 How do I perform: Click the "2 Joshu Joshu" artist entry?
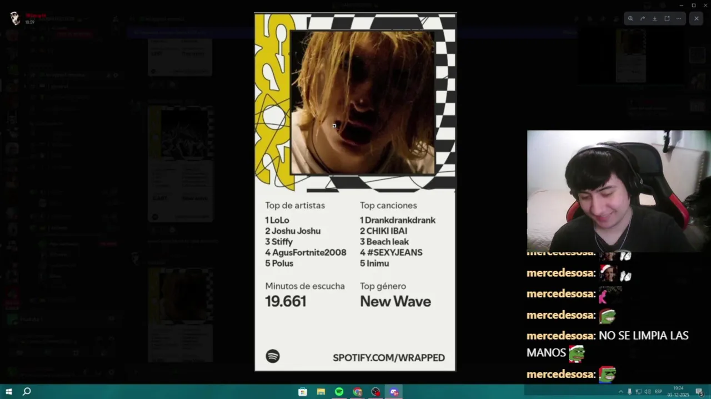(x=293, y=231)
